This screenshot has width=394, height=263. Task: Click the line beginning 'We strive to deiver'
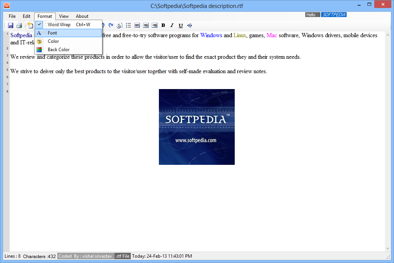(139, 71)
